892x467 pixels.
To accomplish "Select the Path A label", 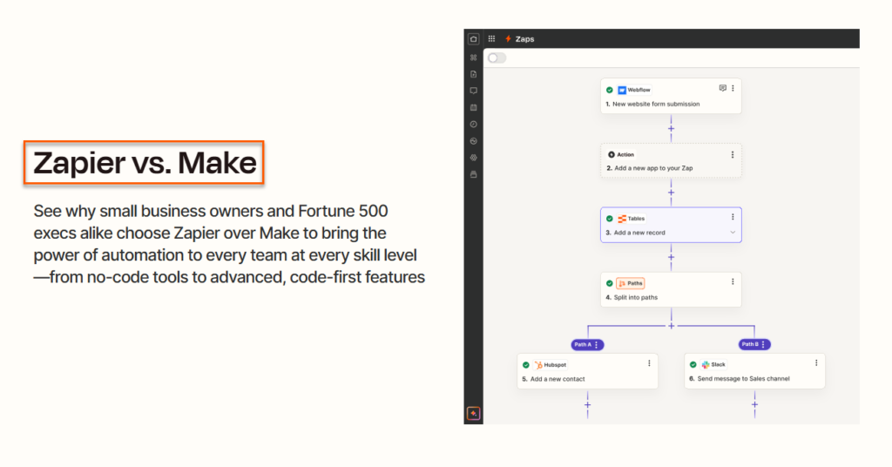I will [x=583, y=345].
